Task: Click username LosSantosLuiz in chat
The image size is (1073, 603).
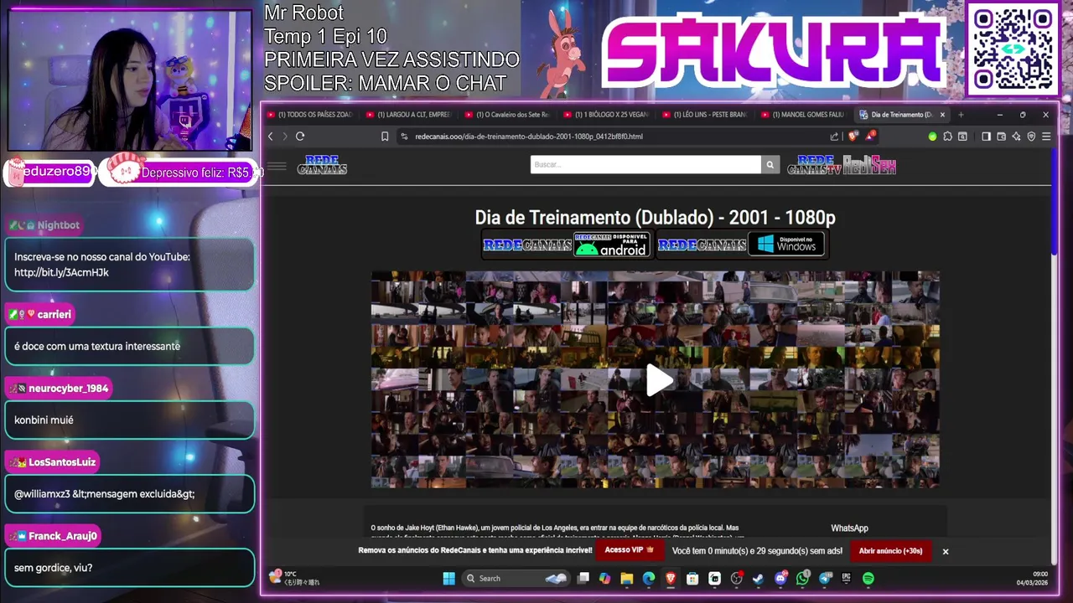Action: tap(62, 462)
